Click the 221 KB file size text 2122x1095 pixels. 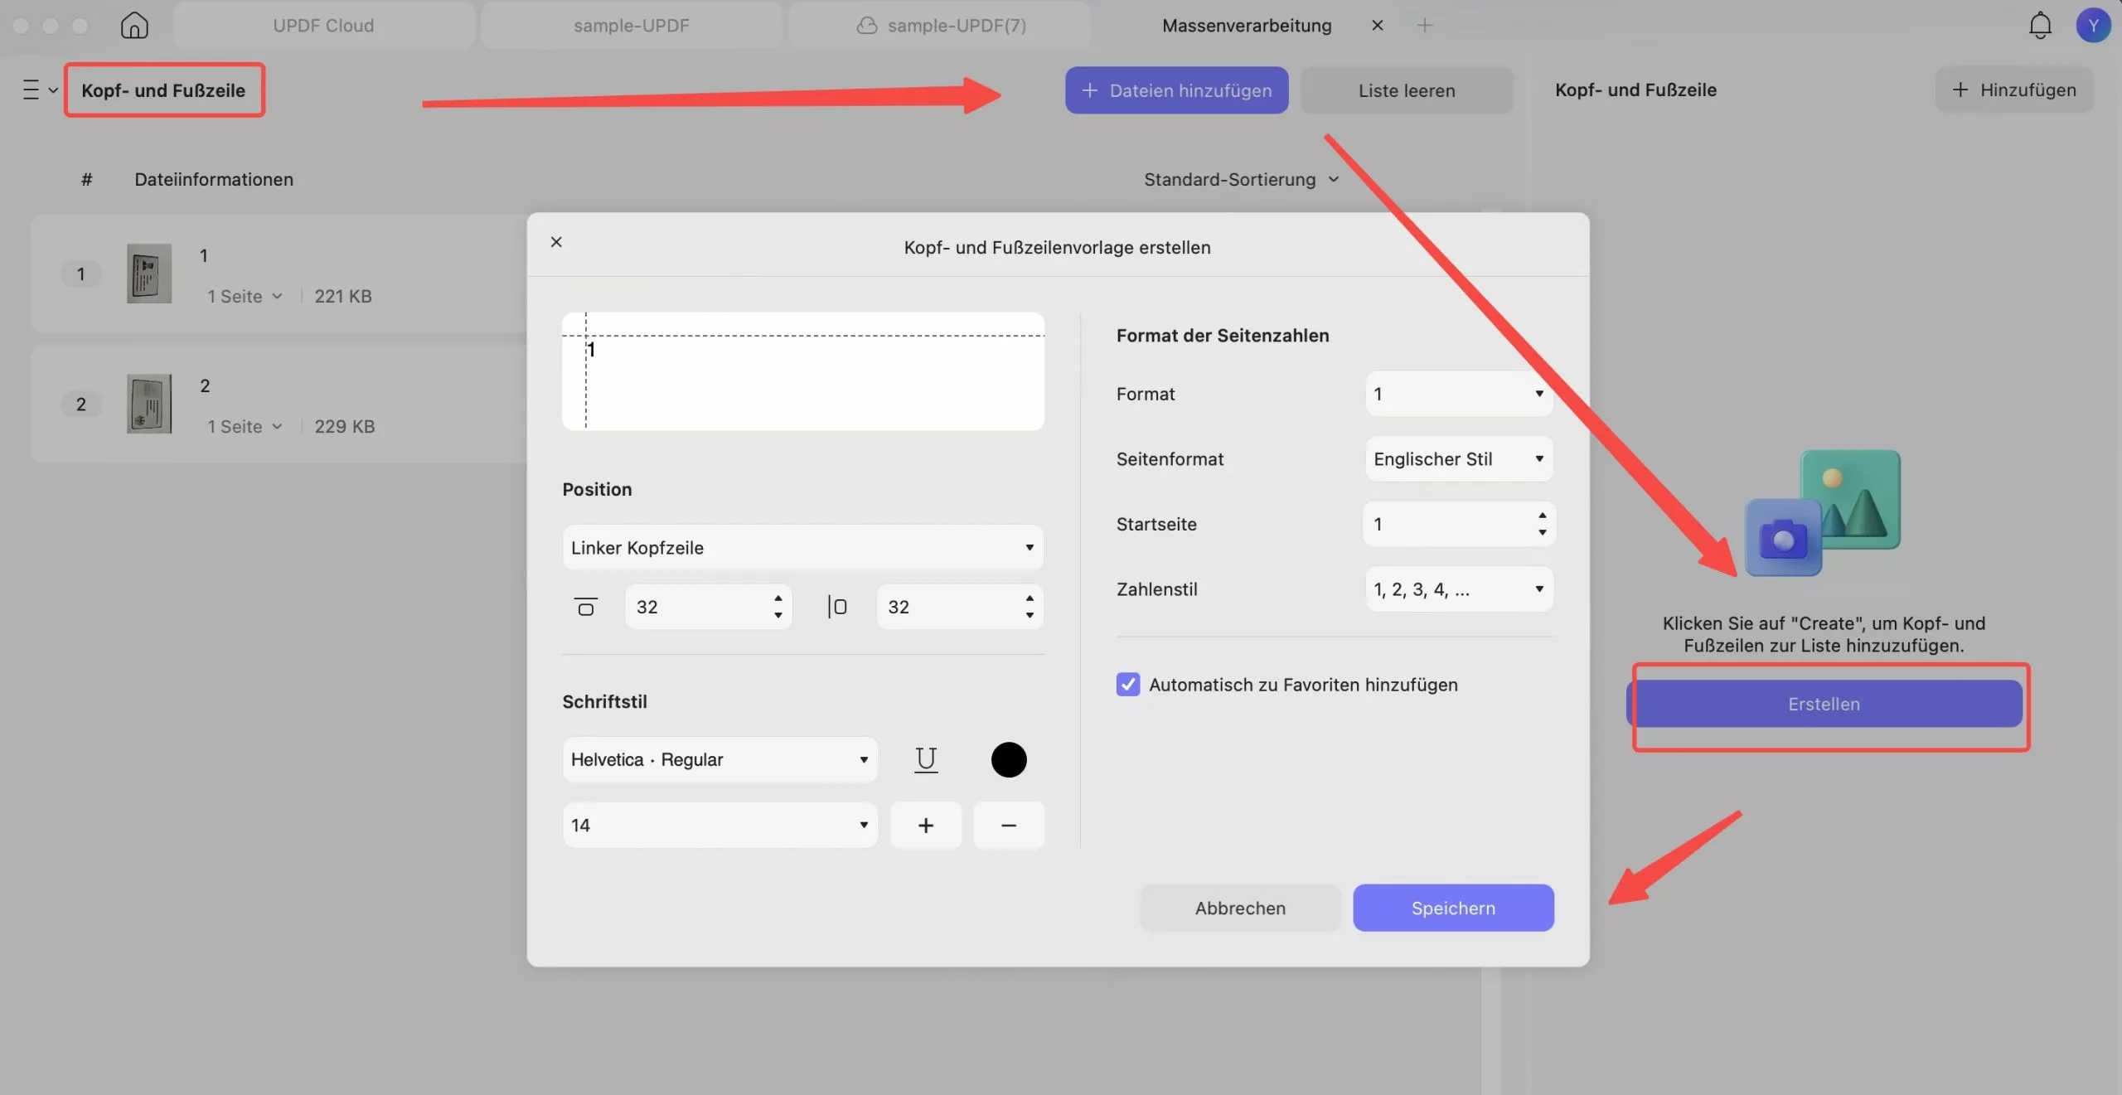342,296
